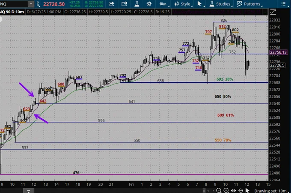Click the scroll right arrow at bottom
The image size is (291, 193).
tap(213, 191)
